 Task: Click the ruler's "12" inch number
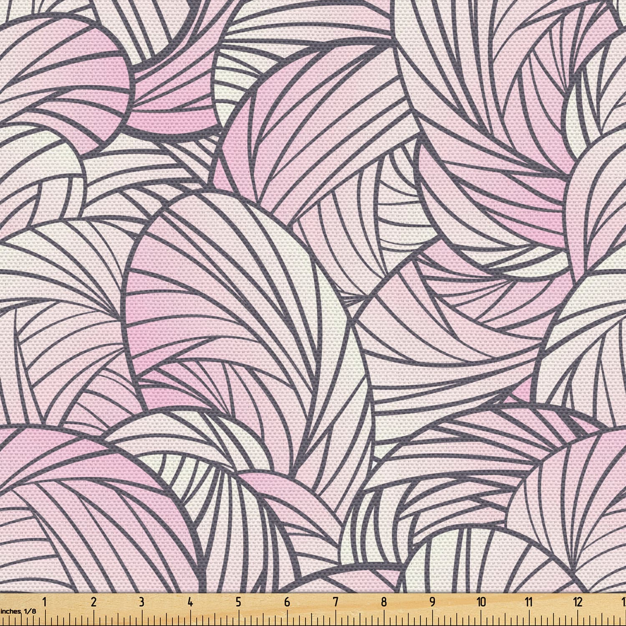coord(578,602)
